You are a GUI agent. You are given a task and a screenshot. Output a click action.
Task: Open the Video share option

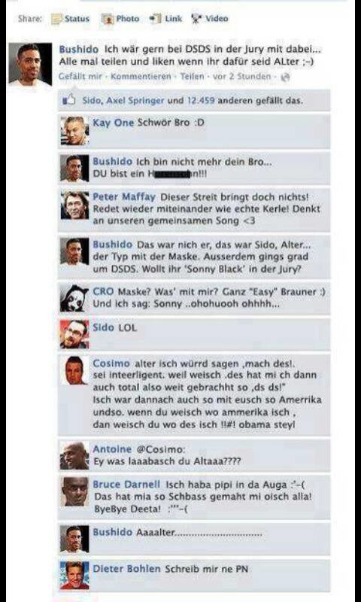pos(210,19)
